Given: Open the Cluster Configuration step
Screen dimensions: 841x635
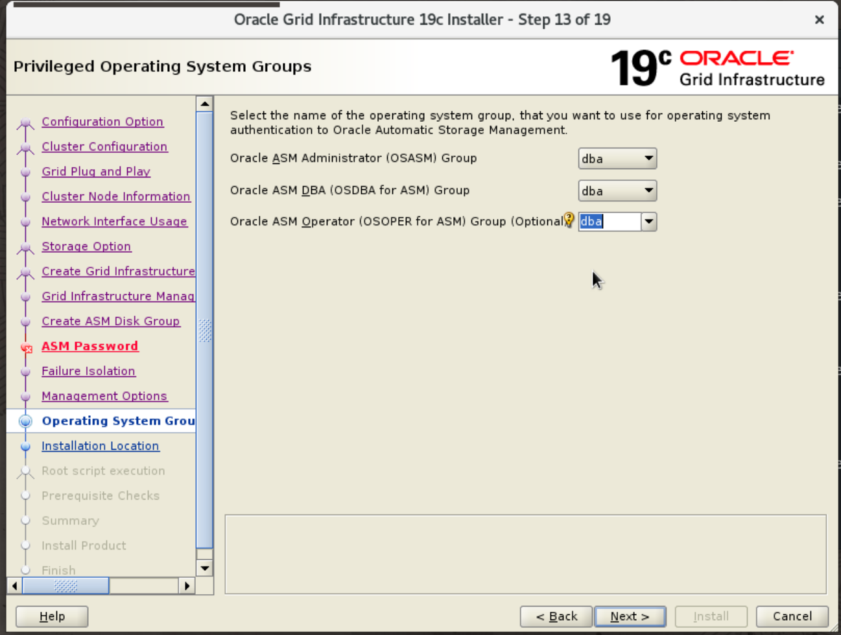Looking at the screenshot, I should pyautogui.click(x=104, y=146).
